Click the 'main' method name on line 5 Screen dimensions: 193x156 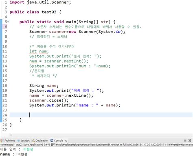(x=71, y=22)
